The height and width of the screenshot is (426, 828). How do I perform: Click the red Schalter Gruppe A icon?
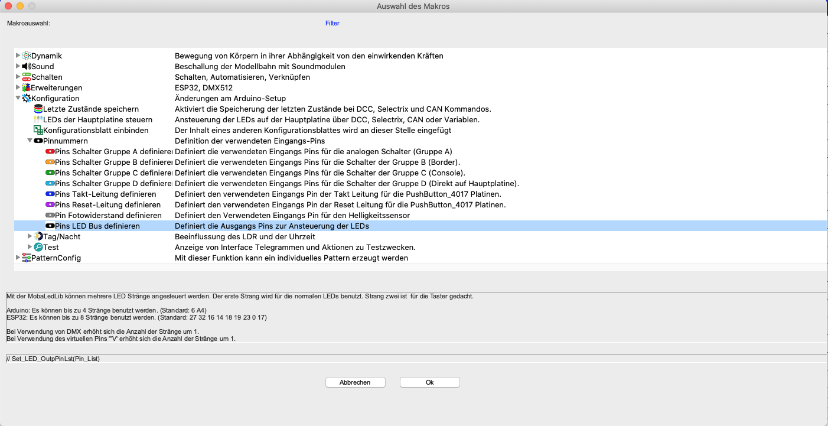[x=50, y=151]
